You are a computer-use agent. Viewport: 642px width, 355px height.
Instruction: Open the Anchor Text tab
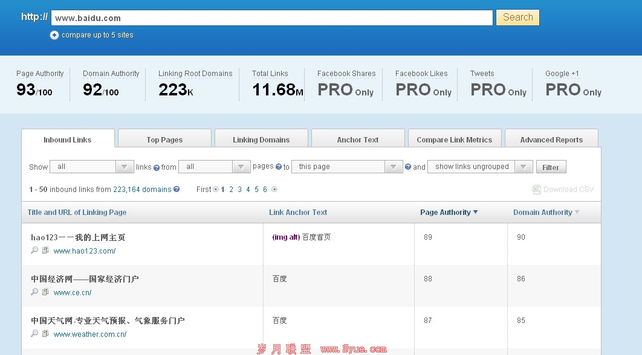[x=358, y=139]
